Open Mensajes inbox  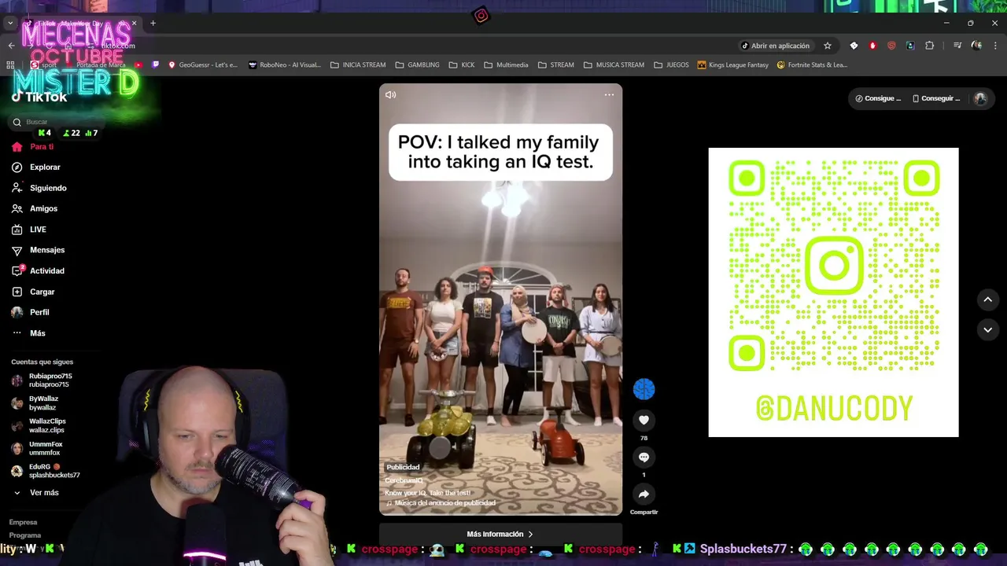click(x=38, y=250)
